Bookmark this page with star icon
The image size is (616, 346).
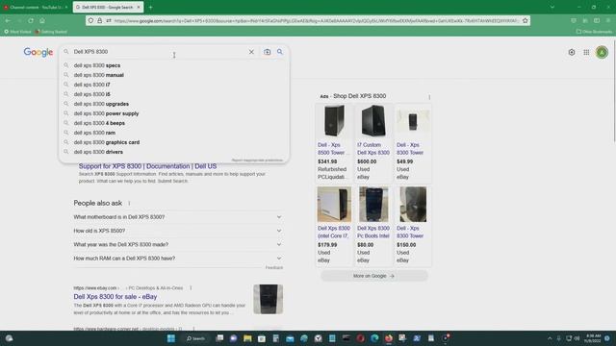coord(525,20)
